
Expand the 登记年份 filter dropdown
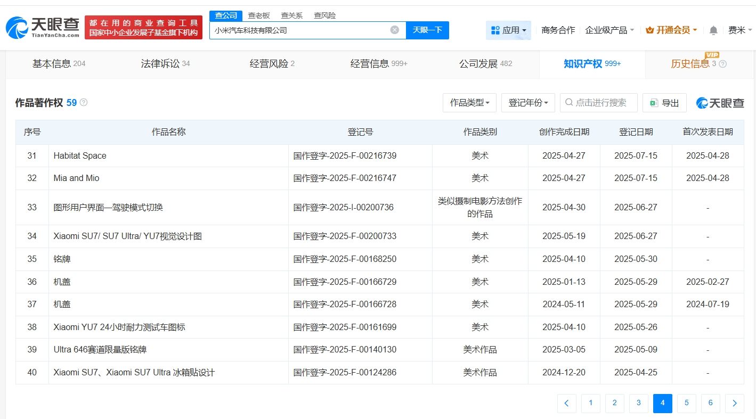pyautogui.click(x=528, y=103)
